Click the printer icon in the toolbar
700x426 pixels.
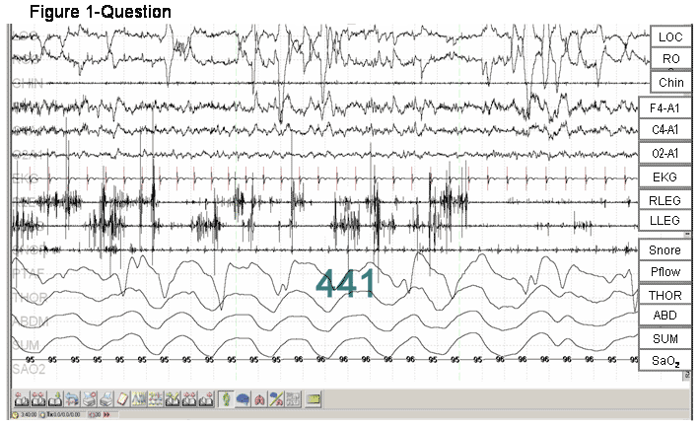click(x=105, y=399)
